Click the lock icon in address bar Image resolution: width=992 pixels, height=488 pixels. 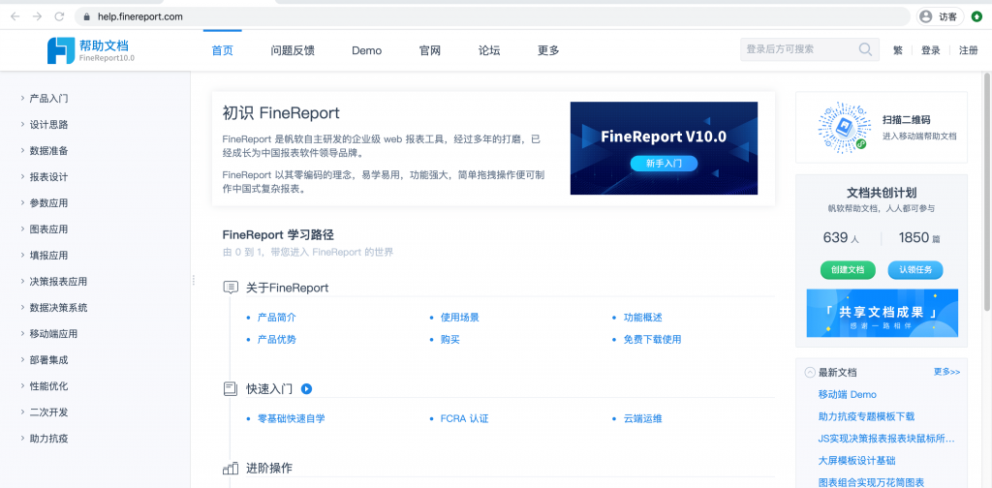point(86,17)
